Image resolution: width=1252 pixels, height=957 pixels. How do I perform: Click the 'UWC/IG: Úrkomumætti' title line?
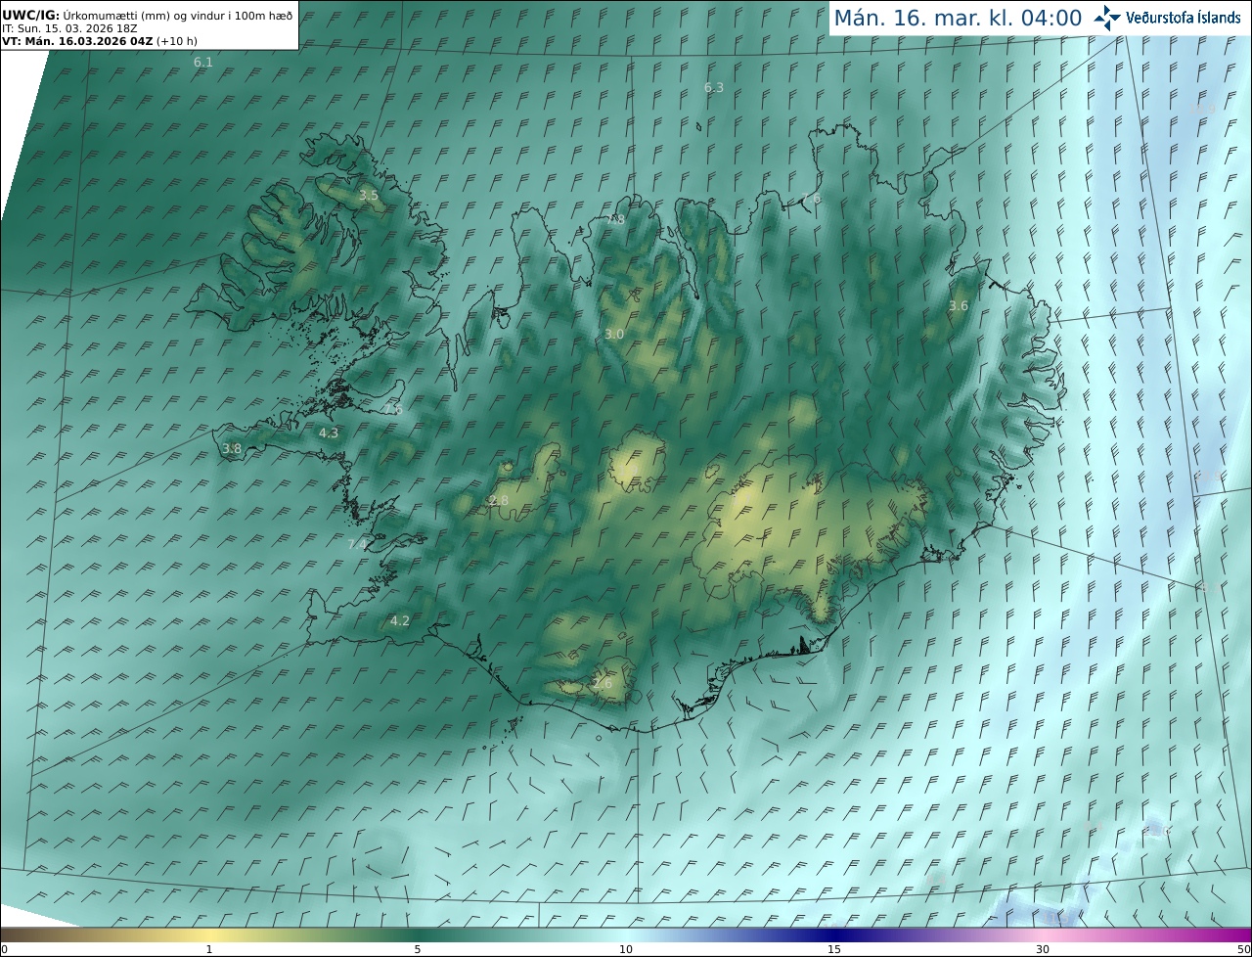point(148,16)
